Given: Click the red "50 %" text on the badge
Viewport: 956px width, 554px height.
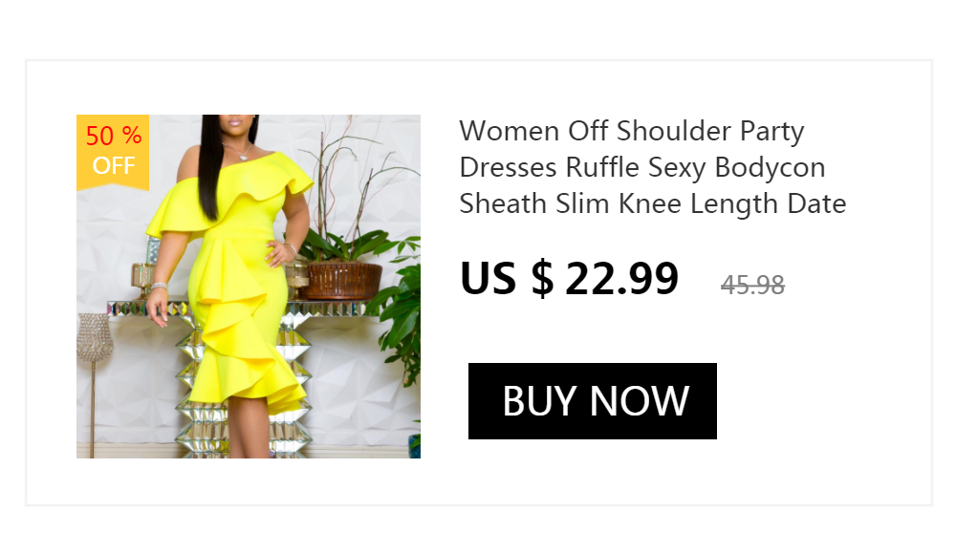Looking at the screenshot, I should click(114, 136).
